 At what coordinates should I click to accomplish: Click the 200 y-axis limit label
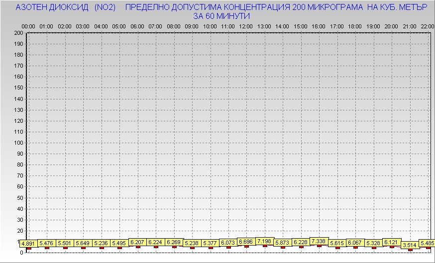[x=19, y=33]
